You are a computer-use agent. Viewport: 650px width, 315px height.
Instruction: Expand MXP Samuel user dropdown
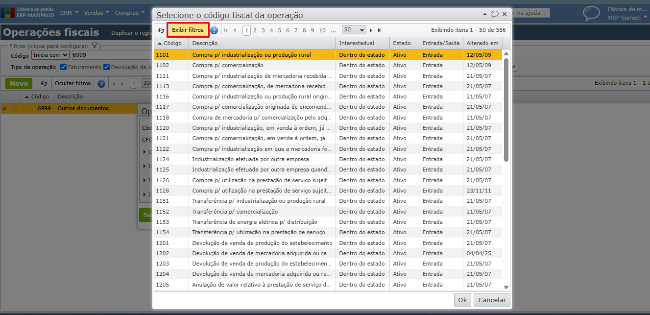click(627, 18)
